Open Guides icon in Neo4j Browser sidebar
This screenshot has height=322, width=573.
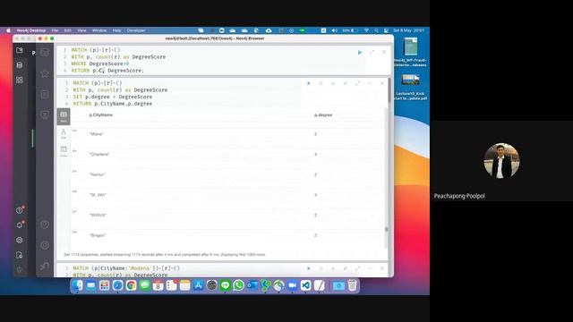tap(45, 114)
